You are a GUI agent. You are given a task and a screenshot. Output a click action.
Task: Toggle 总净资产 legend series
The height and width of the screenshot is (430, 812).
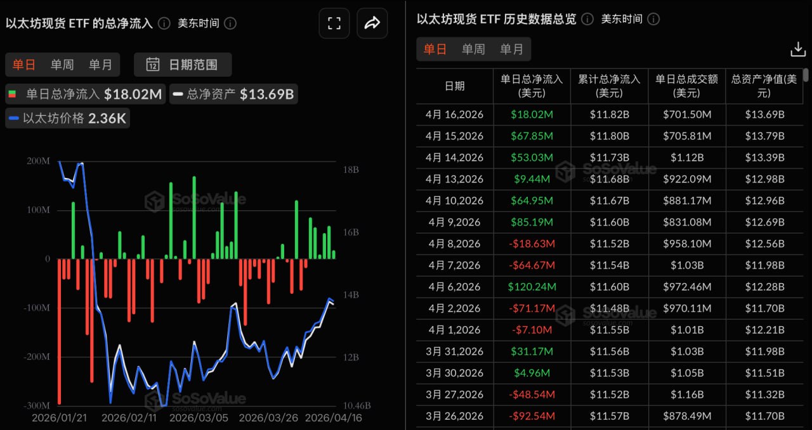point(233,94)
